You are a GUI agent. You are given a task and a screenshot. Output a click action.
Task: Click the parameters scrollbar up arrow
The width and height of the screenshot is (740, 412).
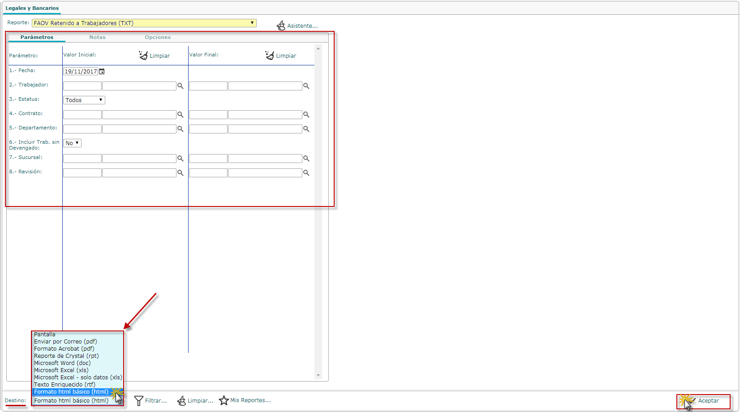(318, 48)
